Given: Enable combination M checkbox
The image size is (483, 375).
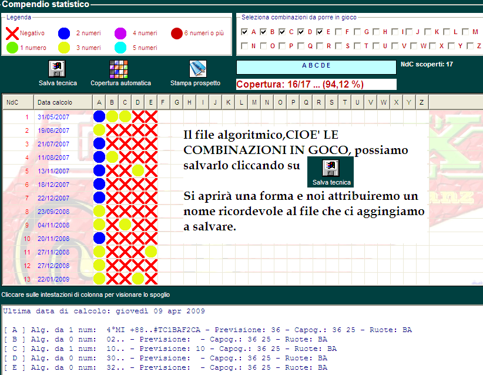Looking at the screenshot, I should pyautogui.click(x=465, y=32).
